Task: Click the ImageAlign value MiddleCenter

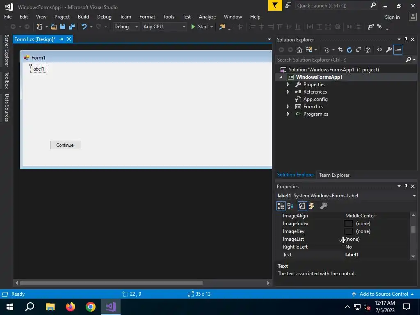Action: (360, 216)
